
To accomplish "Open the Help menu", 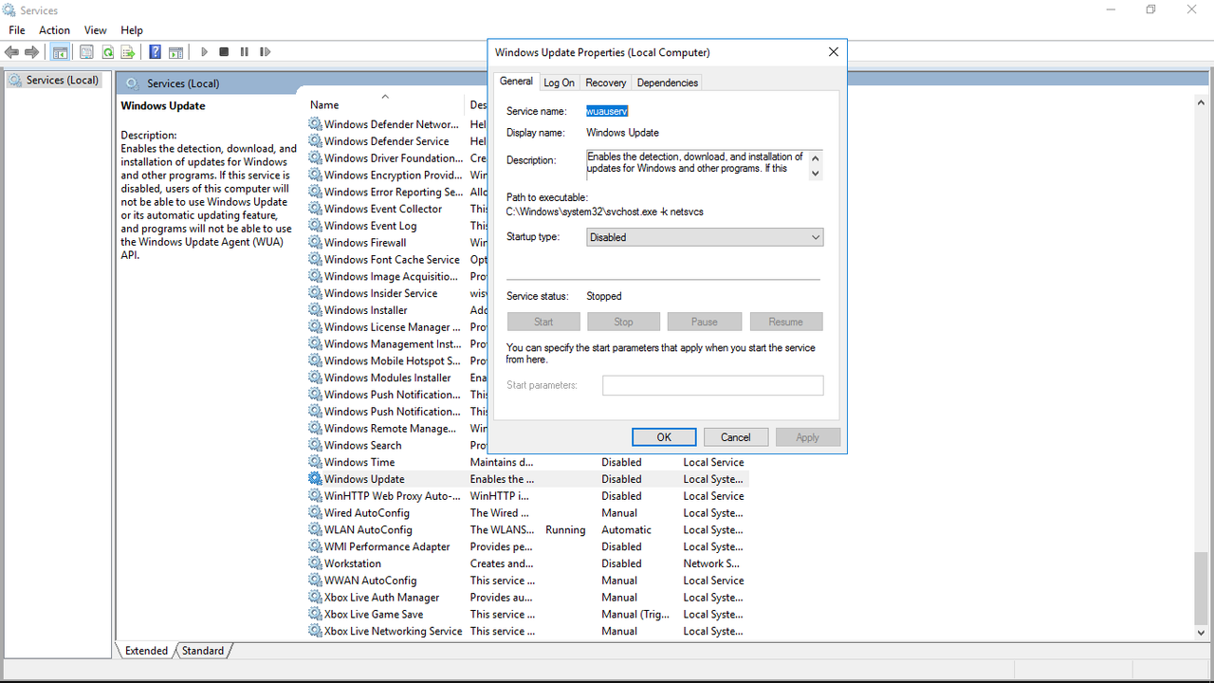I will (132, 30).
